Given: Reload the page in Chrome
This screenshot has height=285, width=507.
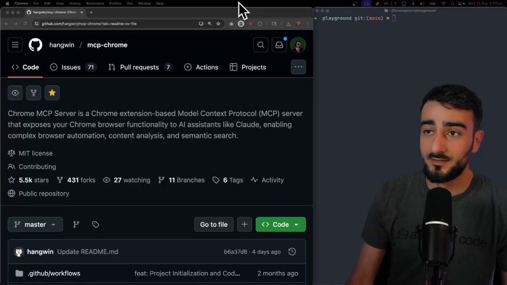Looking at the screenshot, I should point(25,24).
